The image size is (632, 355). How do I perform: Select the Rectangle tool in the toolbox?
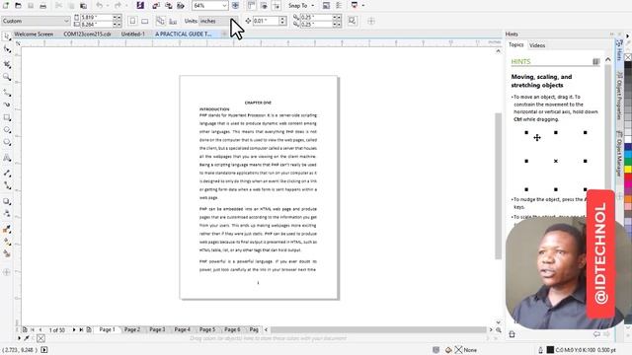[x=7, y=117]
